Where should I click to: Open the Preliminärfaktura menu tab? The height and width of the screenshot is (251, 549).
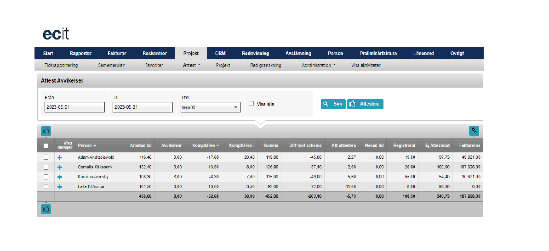[378, 54]
